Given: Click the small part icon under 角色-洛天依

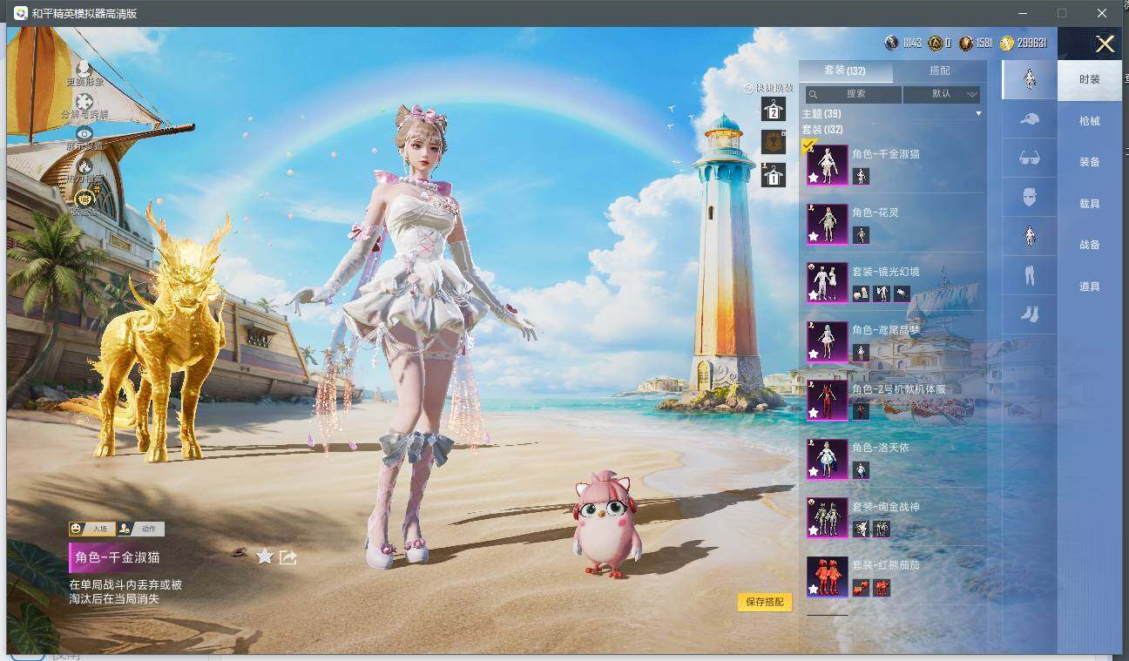Looking at the screenshot, I should [861, 471].
